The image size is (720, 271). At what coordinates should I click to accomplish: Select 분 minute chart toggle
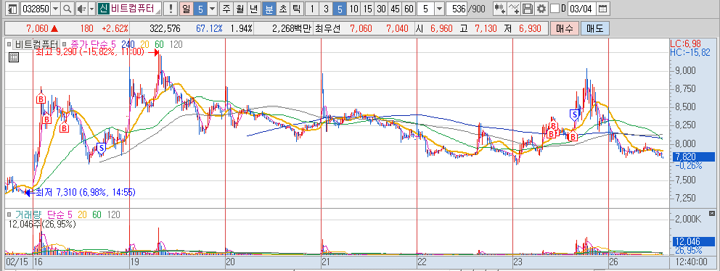click(x=269, y=8)
